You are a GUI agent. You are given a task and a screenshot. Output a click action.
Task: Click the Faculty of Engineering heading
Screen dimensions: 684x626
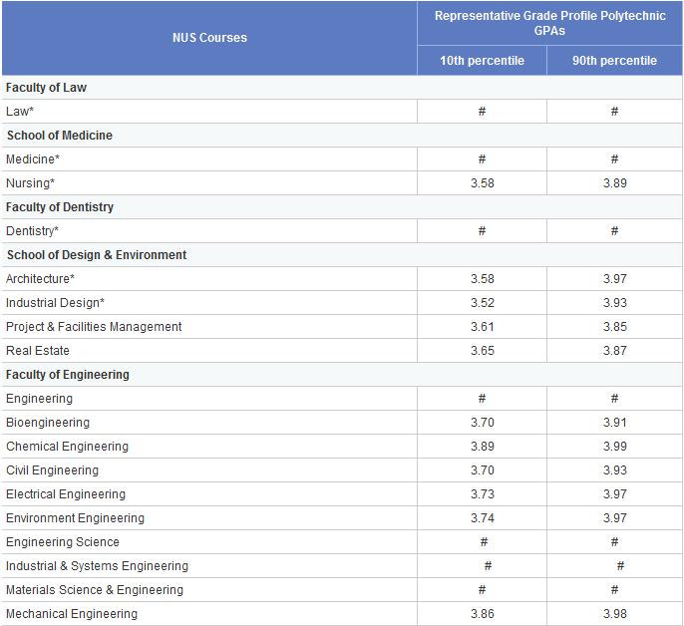point(68,375)
